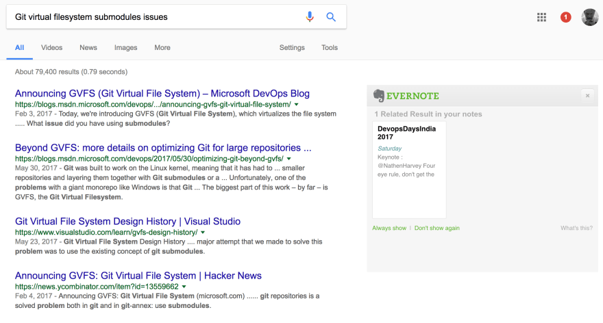The image size is (603, 323).
Task: Open the red notifications badge
Action: tap(565, 17)
